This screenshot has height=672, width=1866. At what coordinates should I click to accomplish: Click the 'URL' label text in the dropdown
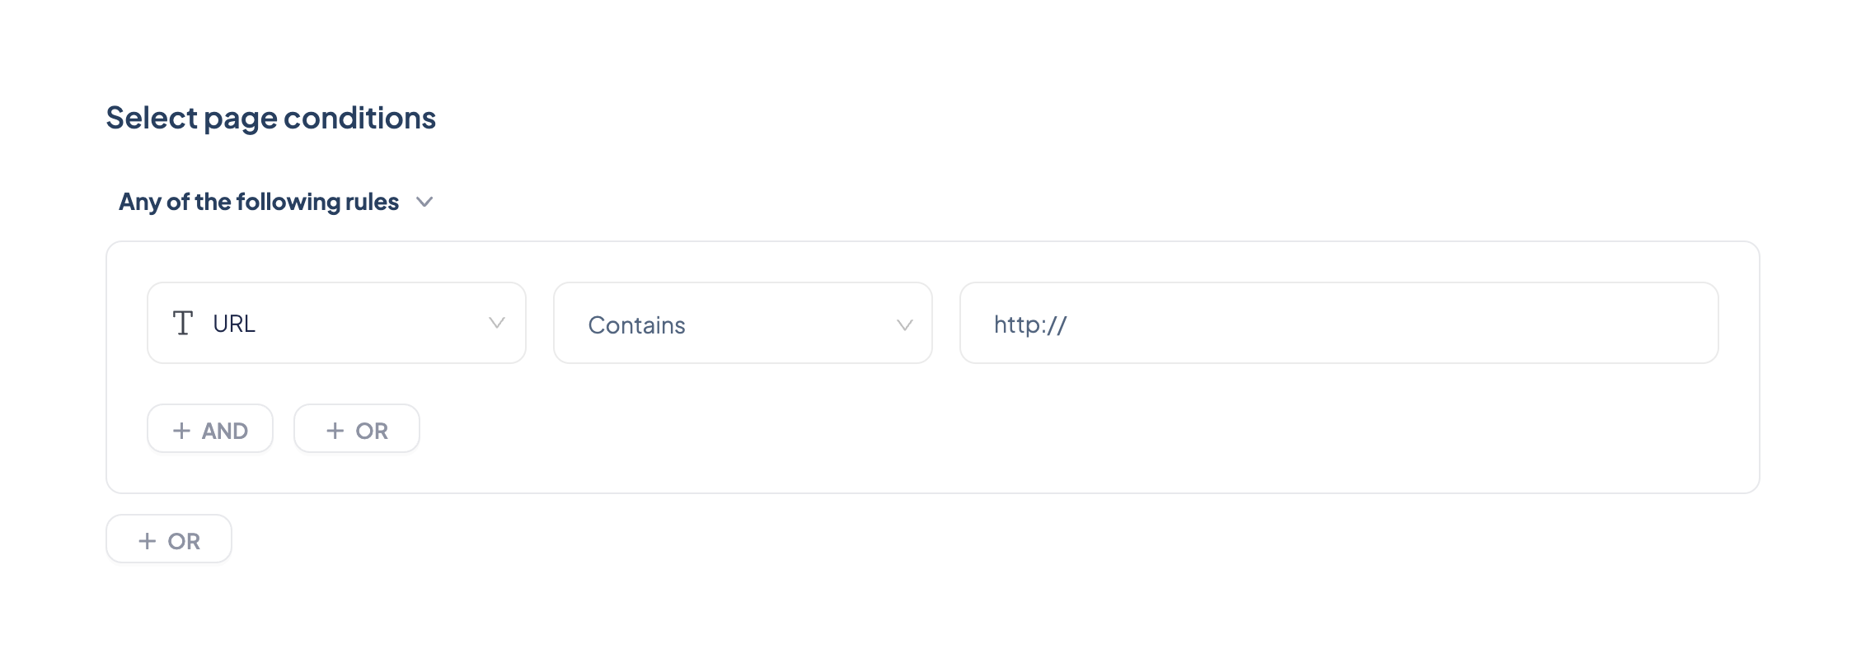point(234,324)
